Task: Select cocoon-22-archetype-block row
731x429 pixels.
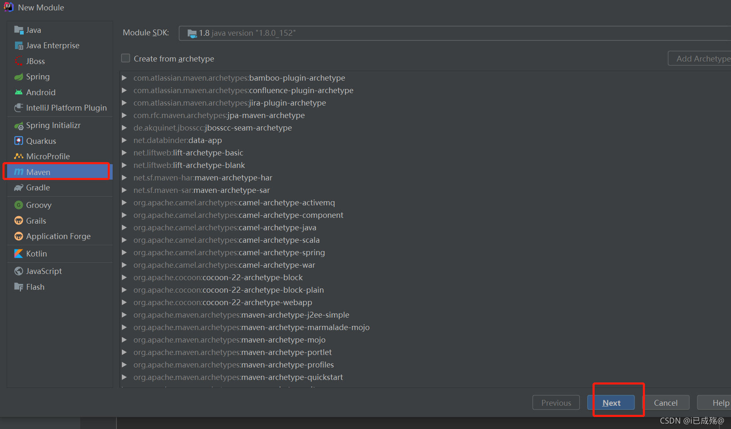Action: click(218, 277)
